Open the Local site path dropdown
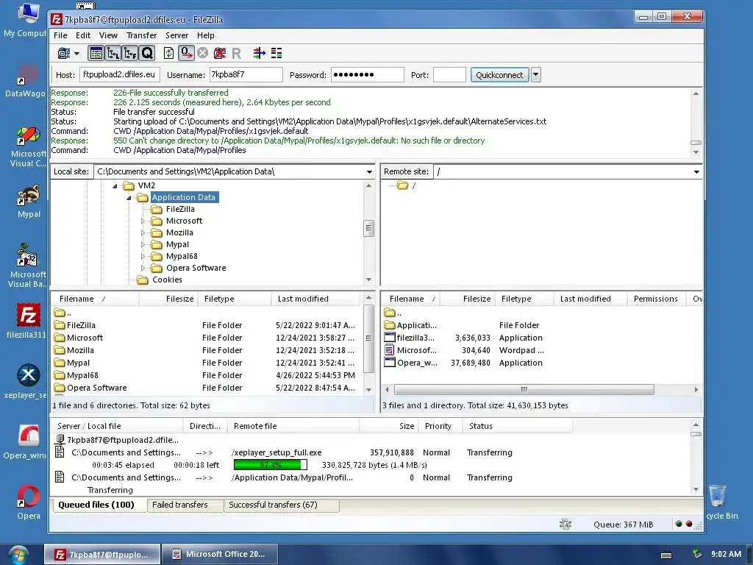 pyautogui.click(x=369, y=172)
